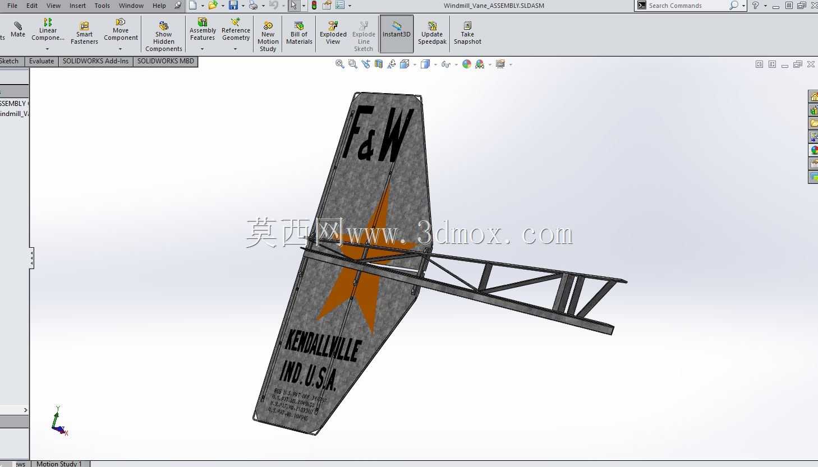Image resolution: width=818 pixels, height=467 pixels.
Task: Expand the Assembly Features dropdown arrow
Action: pyautogui.click(x=203, y=49)
